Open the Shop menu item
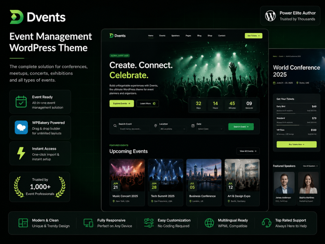The width and height of the screenshot is (325, 244). (210, 36)
